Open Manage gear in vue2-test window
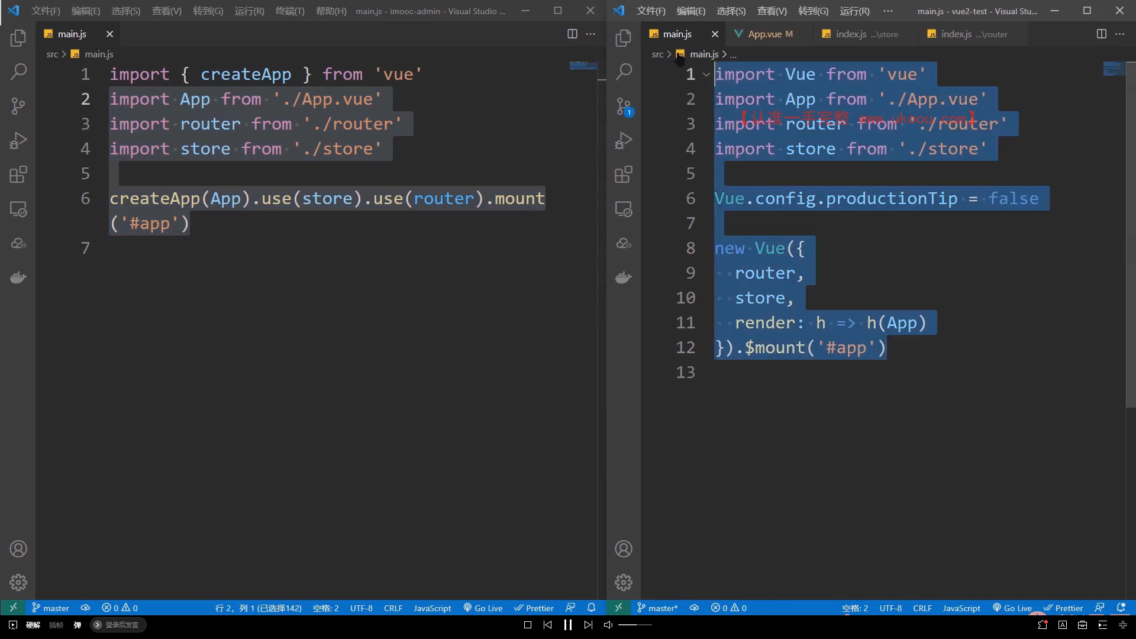This screenshot has height=639, width=1136. pyautogui.click(x=624, y=583)
